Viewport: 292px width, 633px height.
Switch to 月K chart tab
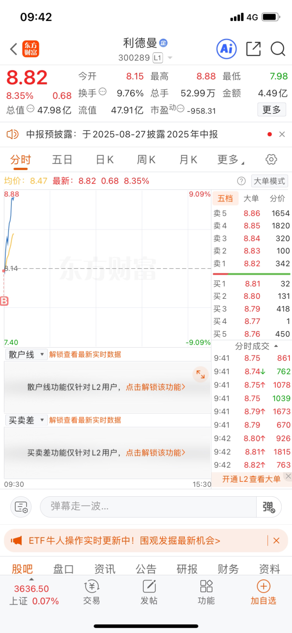(188, 160)
